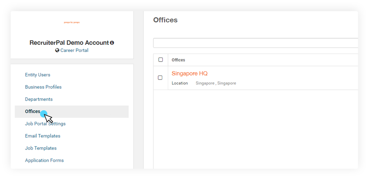The height and width of the screenshot is (179, 368).
Task: Select the Offices sidebar item
Action: pos(72,112)
